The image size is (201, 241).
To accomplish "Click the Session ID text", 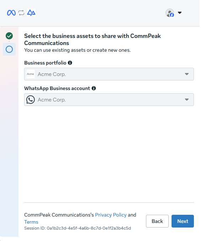I will [x=77, y=228].
